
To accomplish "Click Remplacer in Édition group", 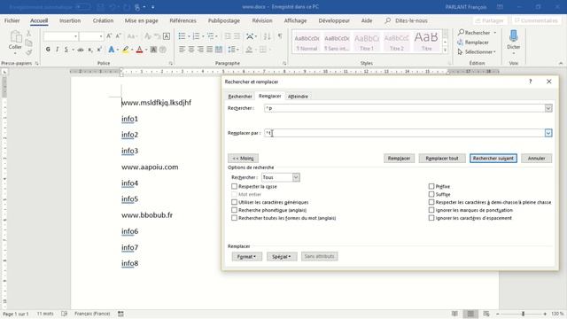I will (473, 43).
